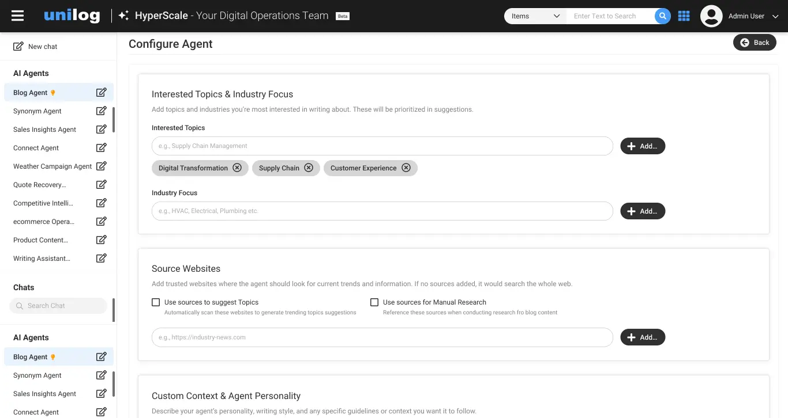Click the Customer Experience chip label
This screenshot has width=788, height=418.
(363, 168)
